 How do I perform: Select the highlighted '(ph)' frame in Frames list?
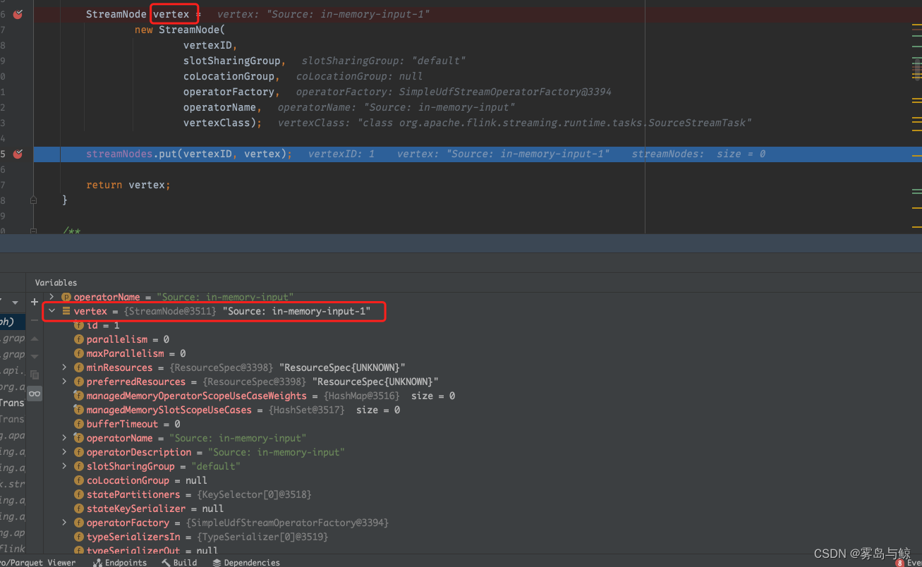pos(13,322)
